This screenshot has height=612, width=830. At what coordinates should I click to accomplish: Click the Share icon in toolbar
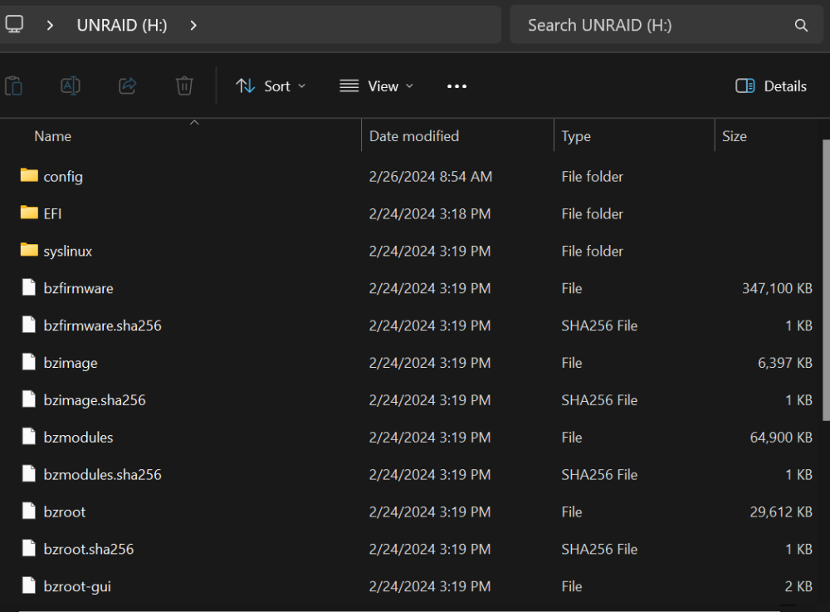pyautogui.click(x=128, y=86)
